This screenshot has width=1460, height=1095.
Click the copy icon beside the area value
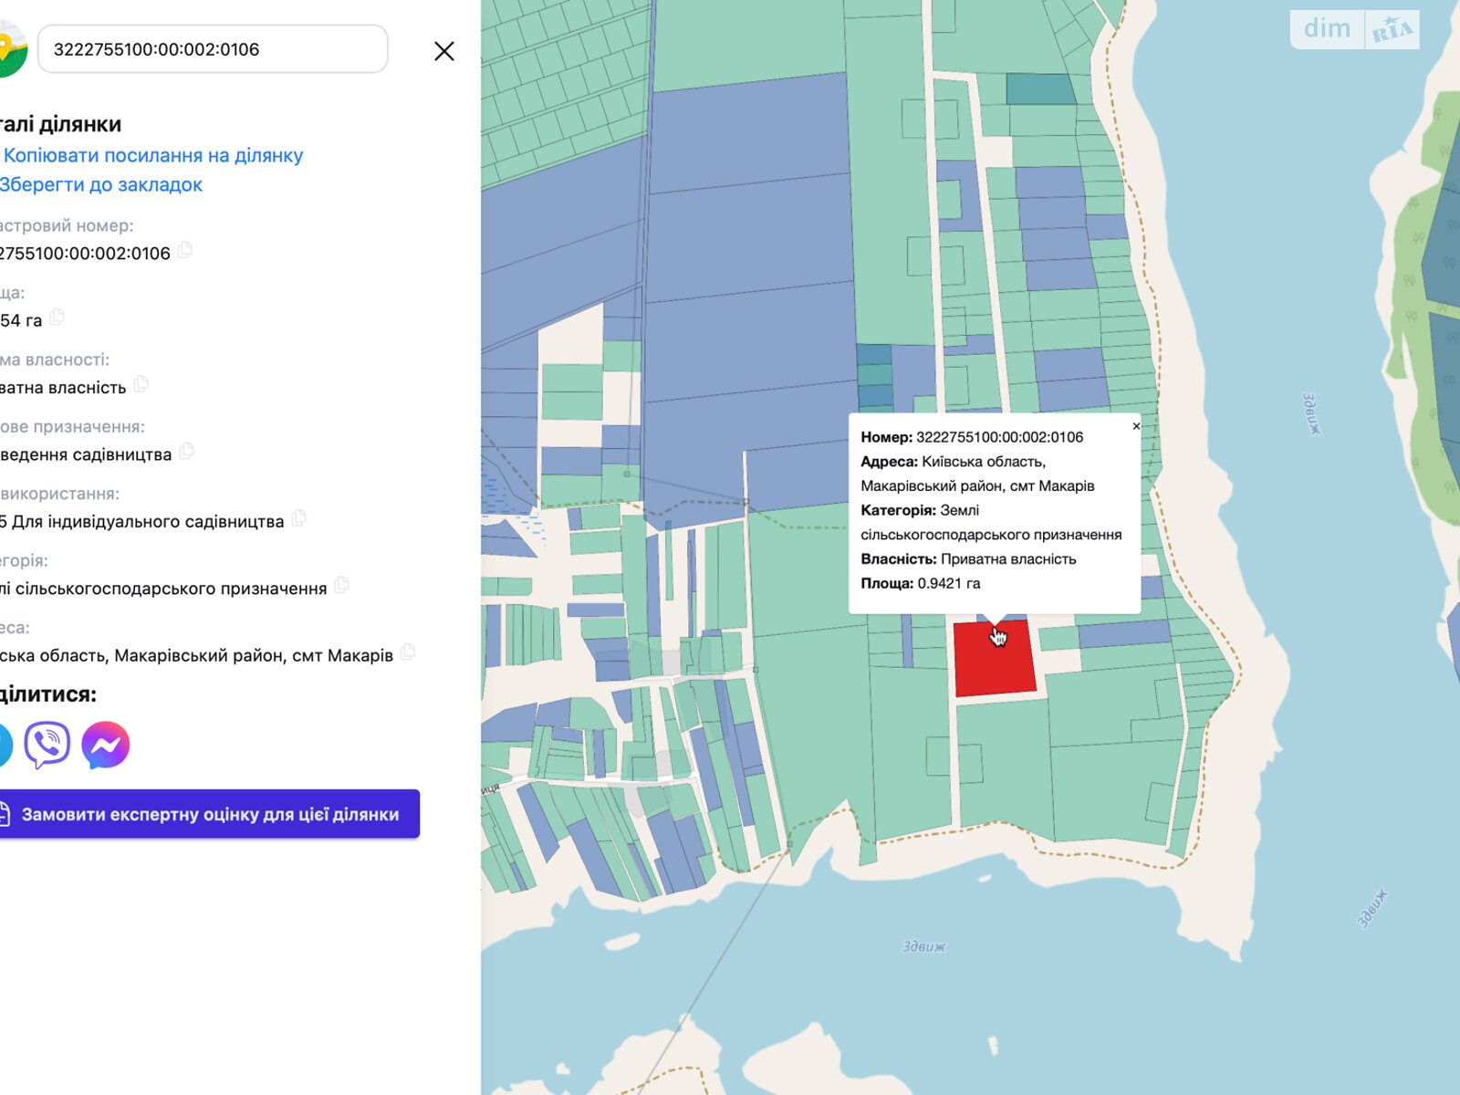point(57,318)
